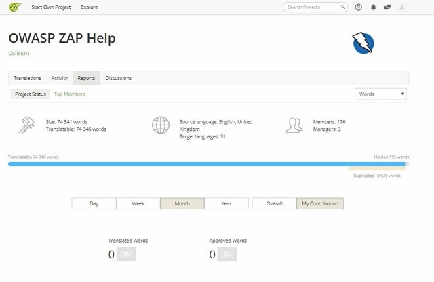Switch to Overall view

tap(274, 203)
